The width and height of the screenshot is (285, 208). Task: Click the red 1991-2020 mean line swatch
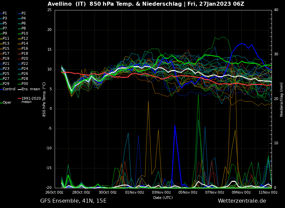click(19, 99)
